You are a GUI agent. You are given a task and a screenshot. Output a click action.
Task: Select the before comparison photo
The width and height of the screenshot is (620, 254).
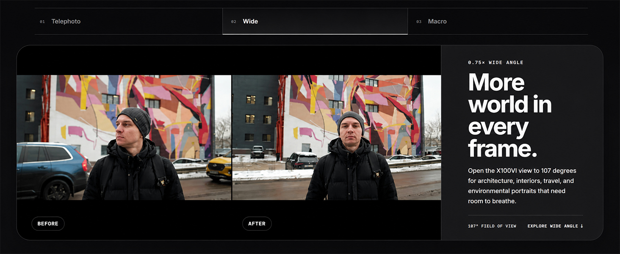click(x=124, y=138)
